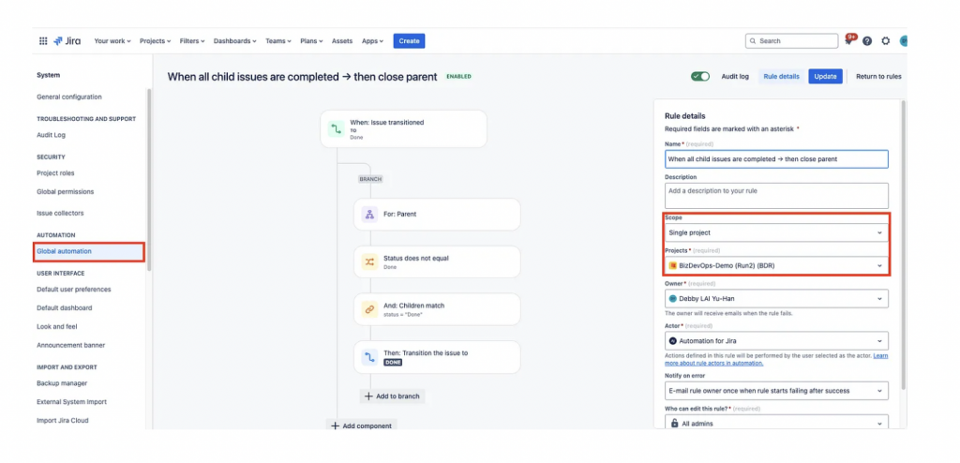Viewport: 960px width, 463px height.
Task: Open the Dashboards menu
Action: point(235,41)
